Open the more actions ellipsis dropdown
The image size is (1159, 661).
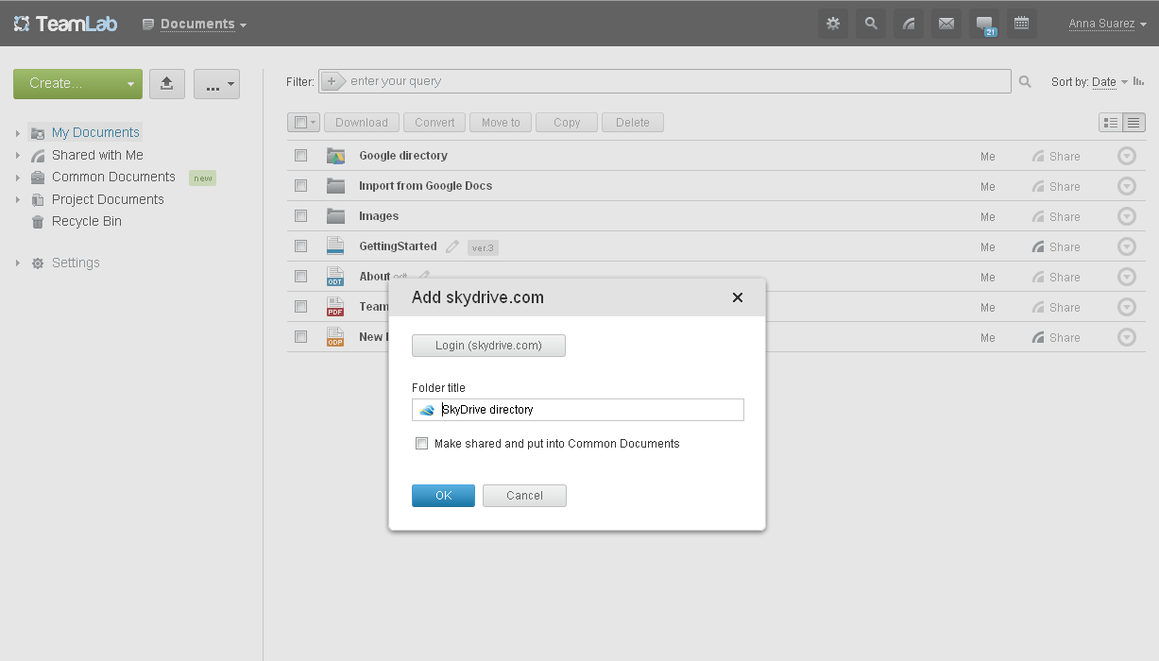[216, 84]
